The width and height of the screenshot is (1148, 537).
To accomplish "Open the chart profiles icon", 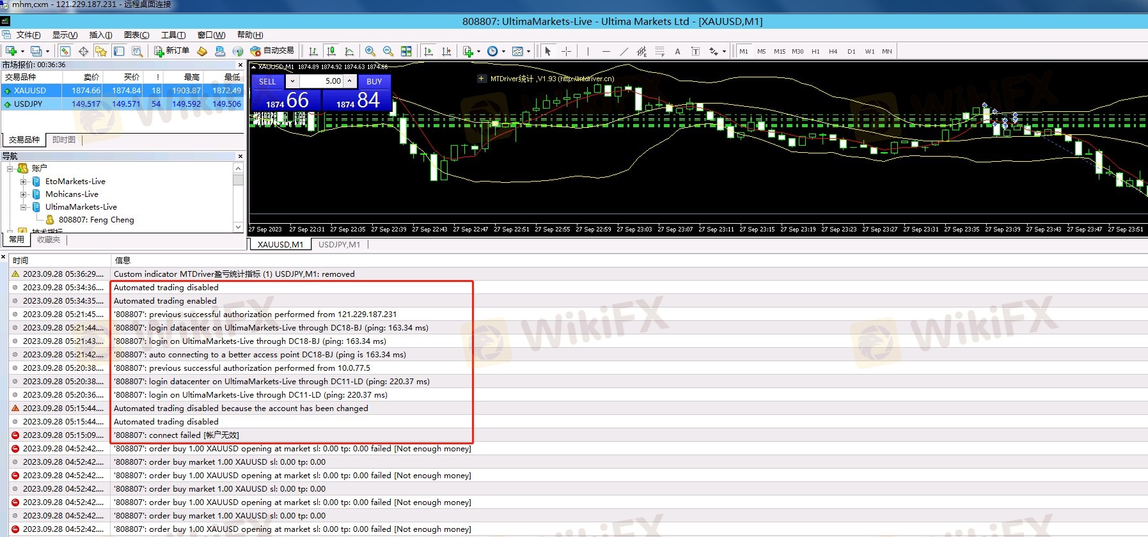I will [x=36, y=51].
